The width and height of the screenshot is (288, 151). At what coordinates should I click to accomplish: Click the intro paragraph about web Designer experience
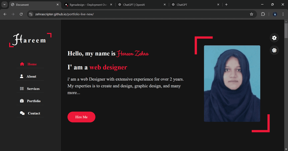pos(126,86)
